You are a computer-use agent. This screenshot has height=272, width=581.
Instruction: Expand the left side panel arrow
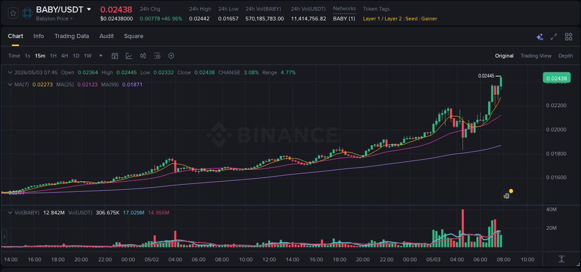pos(4,237)
